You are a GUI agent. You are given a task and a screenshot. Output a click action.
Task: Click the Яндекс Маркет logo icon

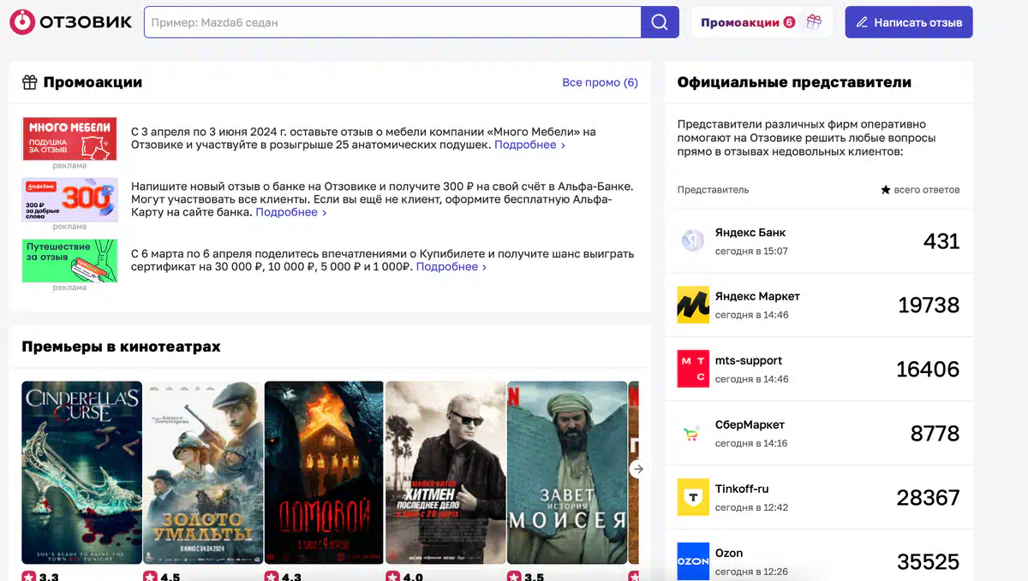(693, 305)
